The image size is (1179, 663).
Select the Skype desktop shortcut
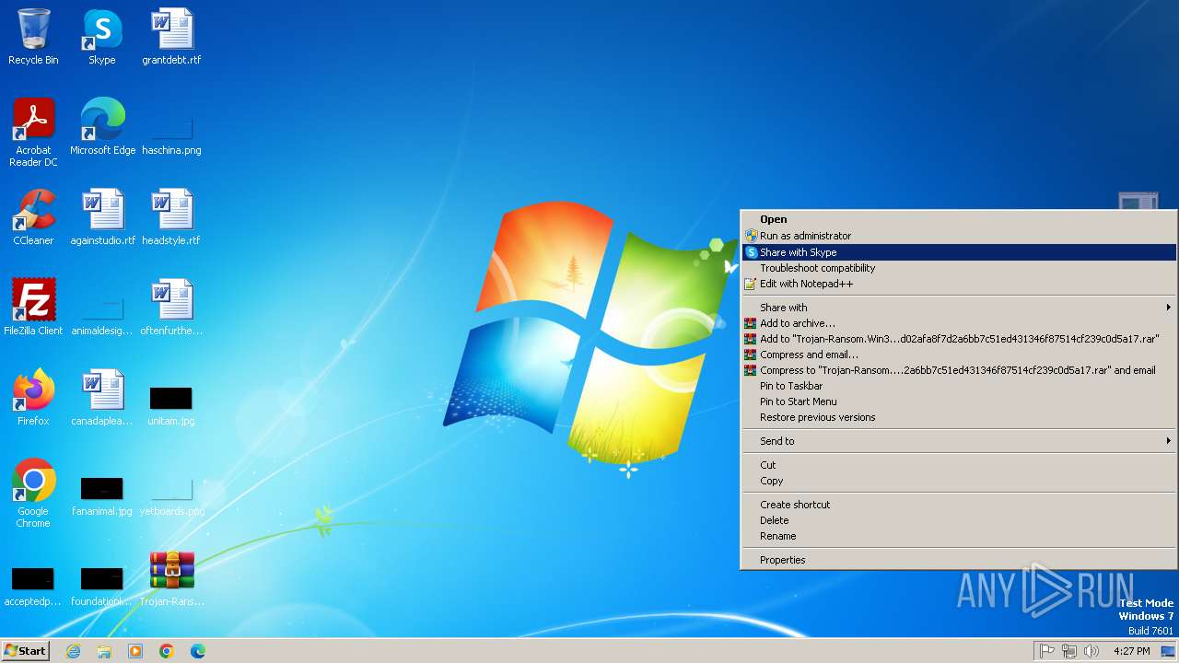click(x=102, y=37)
